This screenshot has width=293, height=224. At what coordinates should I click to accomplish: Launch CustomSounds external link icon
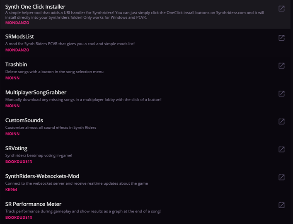pyautogui.click(x=281, y=121)
